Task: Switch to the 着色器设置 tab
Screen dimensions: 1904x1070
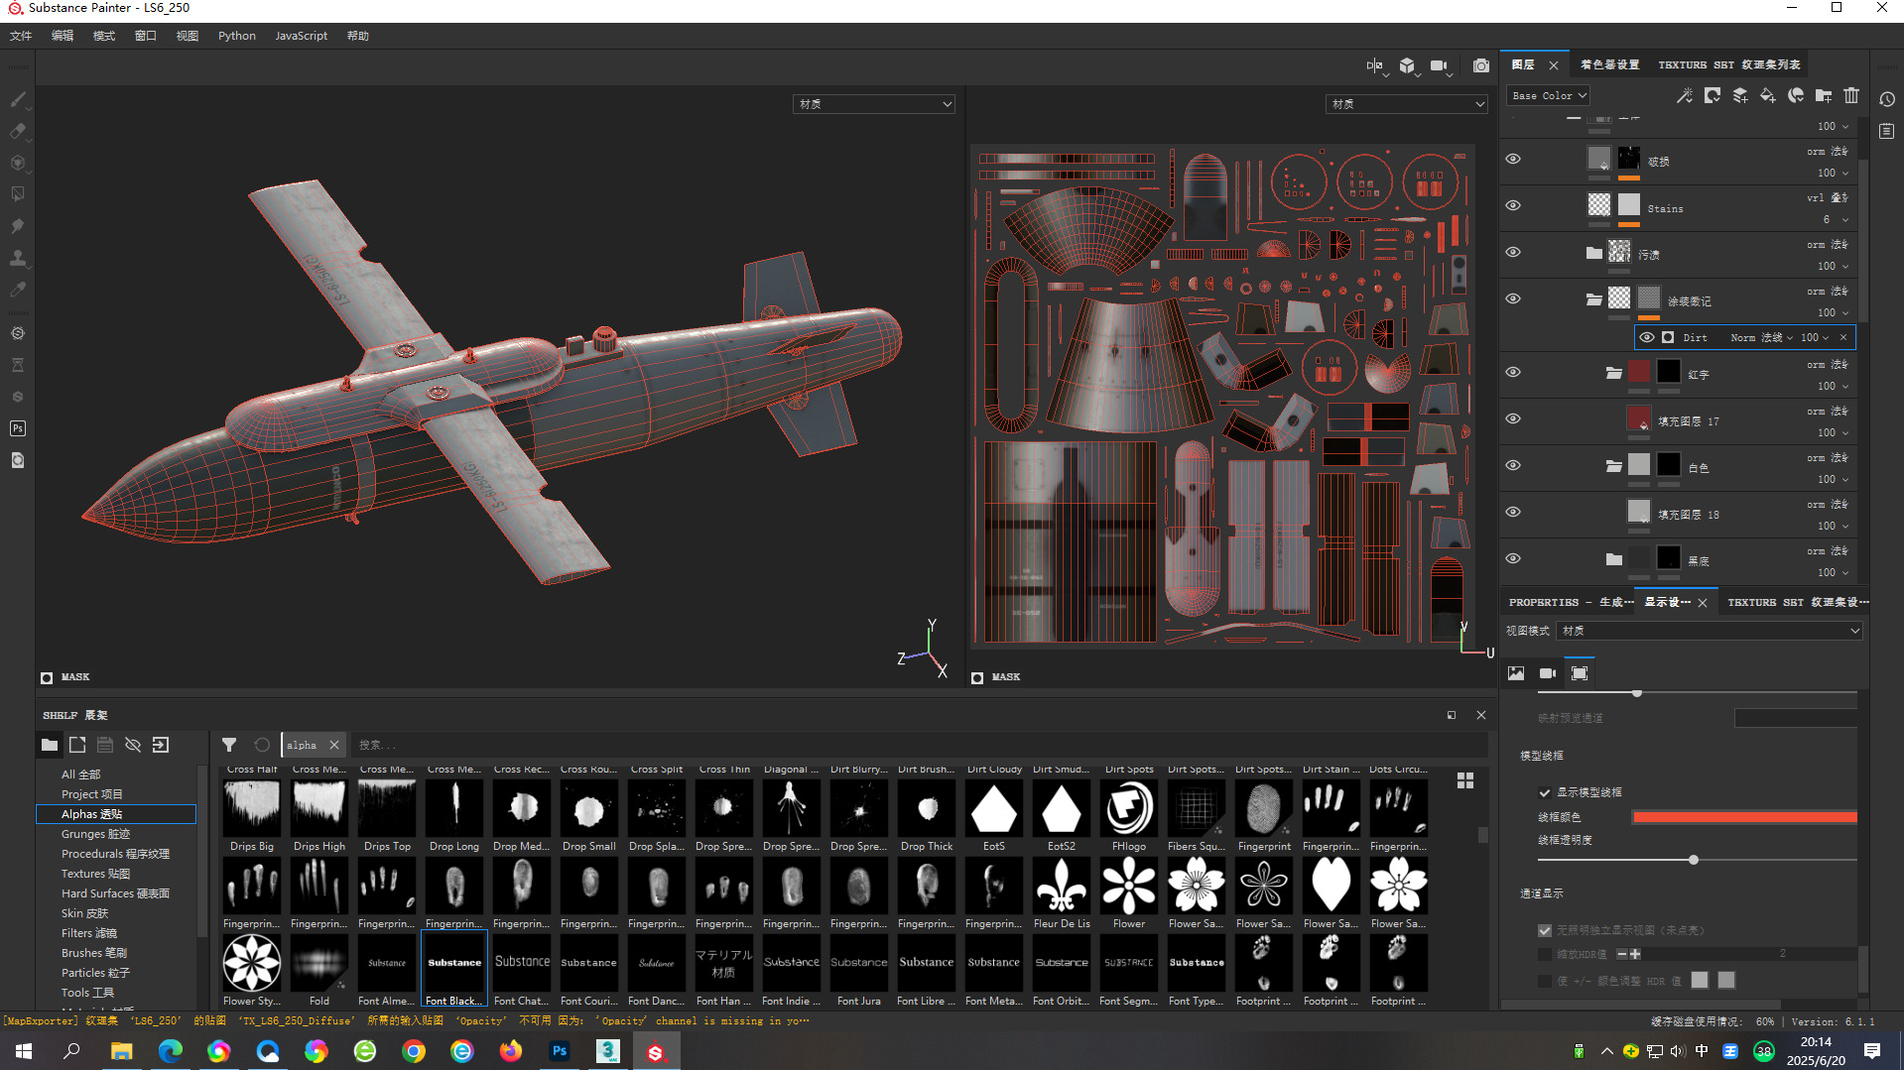Action: [1609, 64]
